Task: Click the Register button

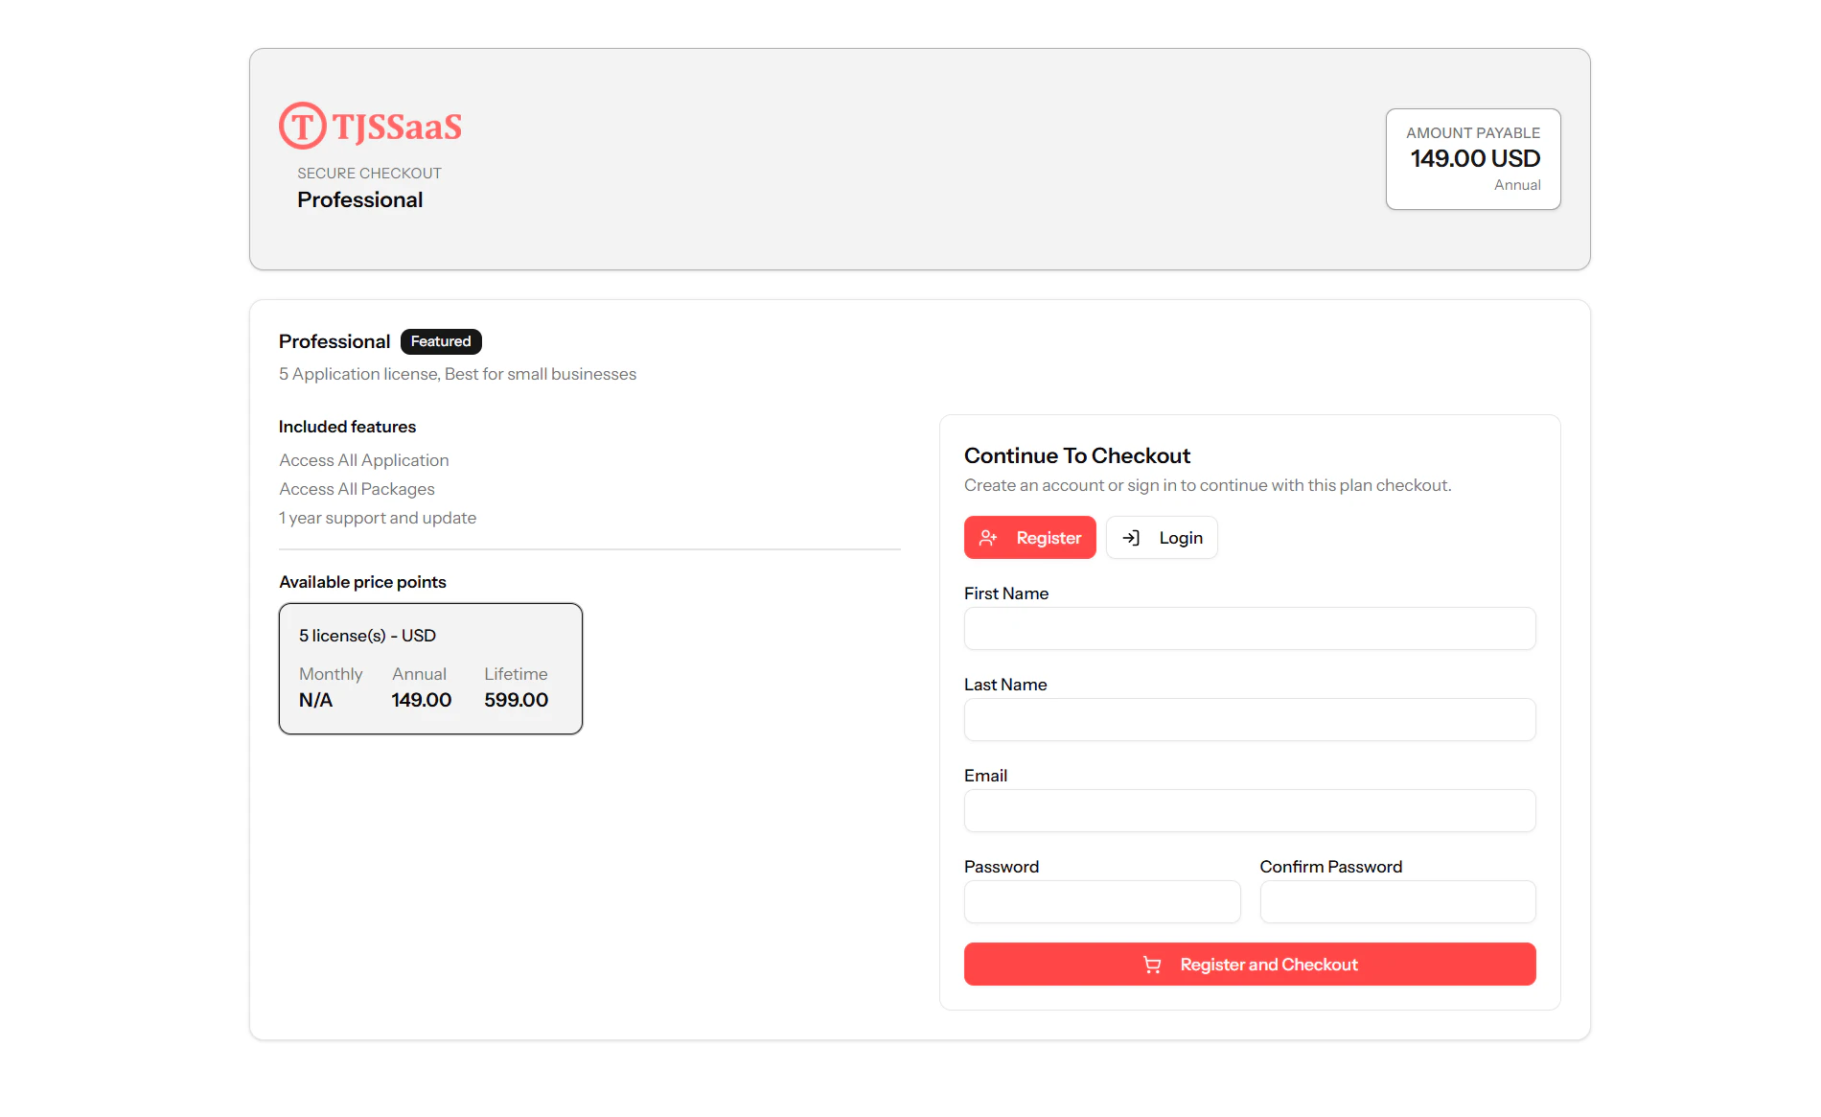Action: [1030, 538]
